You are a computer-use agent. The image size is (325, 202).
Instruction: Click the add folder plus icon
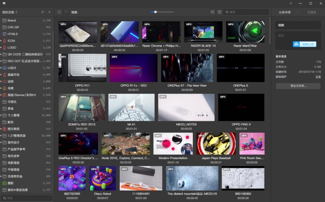(x=50, y=12)
